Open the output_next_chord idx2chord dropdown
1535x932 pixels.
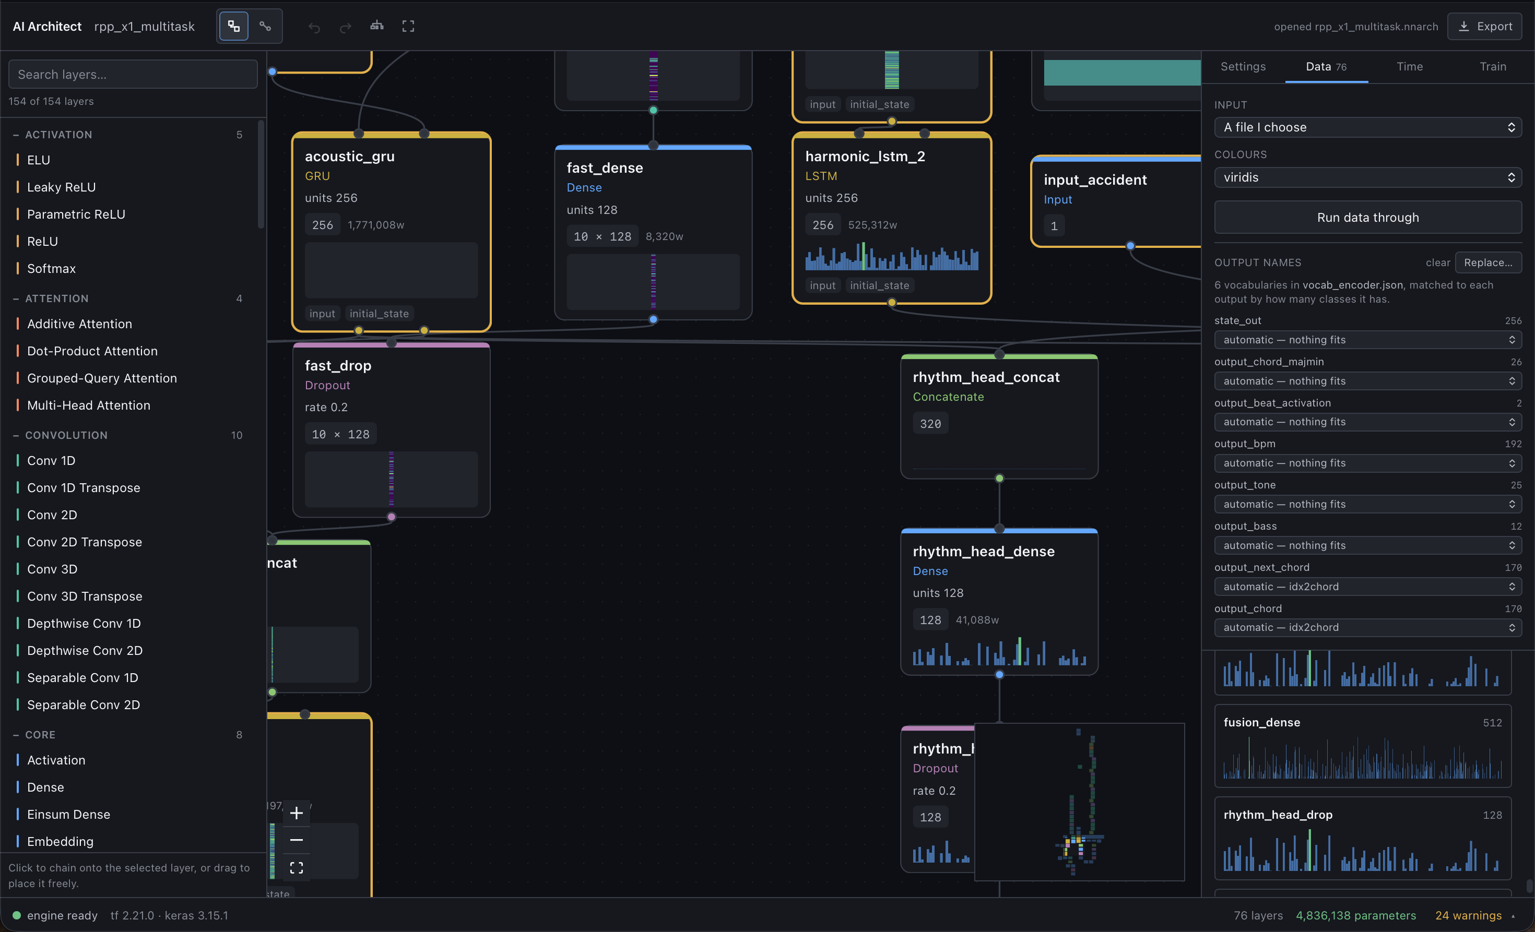(1368, 587)
